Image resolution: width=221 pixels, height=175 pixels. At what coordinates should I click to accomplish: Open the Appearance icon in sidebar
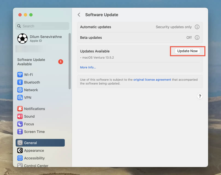(20, 150)
